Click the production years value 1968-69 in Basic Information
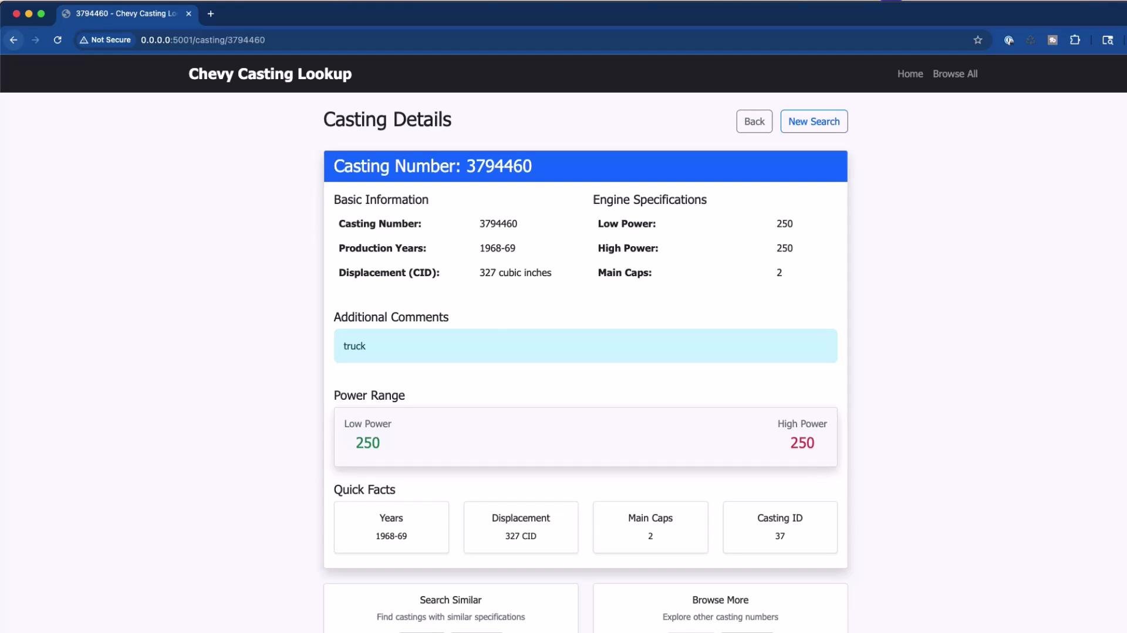The image size is (1127, 633). coord(497,249)
